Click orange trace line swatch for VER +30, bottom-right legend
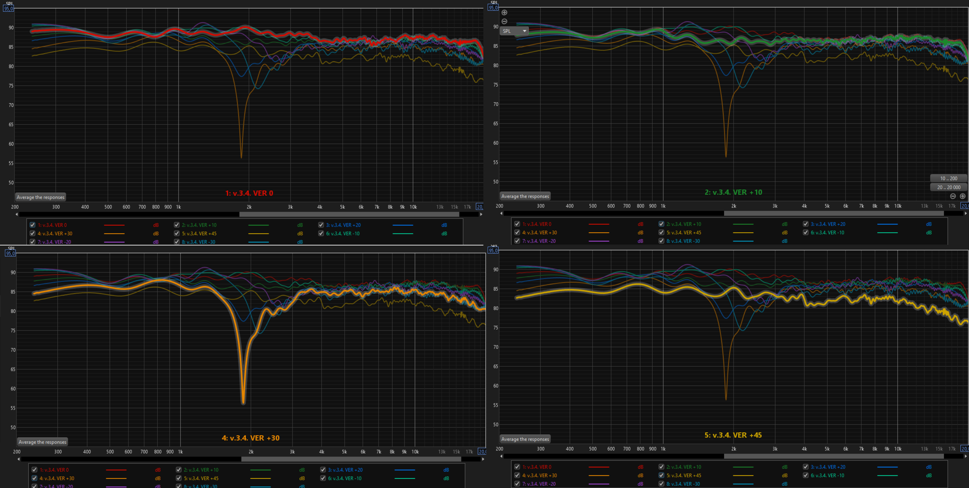Screen dimensions: 969x488 click(x=598, y=476)
